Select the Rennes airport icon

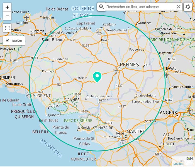click(116, 71)
